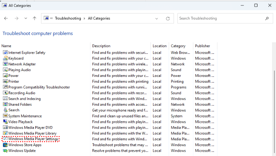Image resolution: width=276 pixels, height=156 pixels.
Task: Expand the recent locations chevron
Action: 25,19
